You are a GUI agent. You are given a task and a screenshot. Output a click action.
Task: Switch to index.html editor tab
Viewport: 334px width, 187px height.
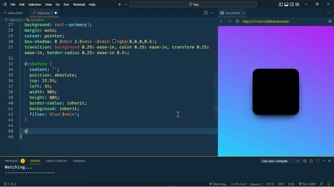coord(13,13)
